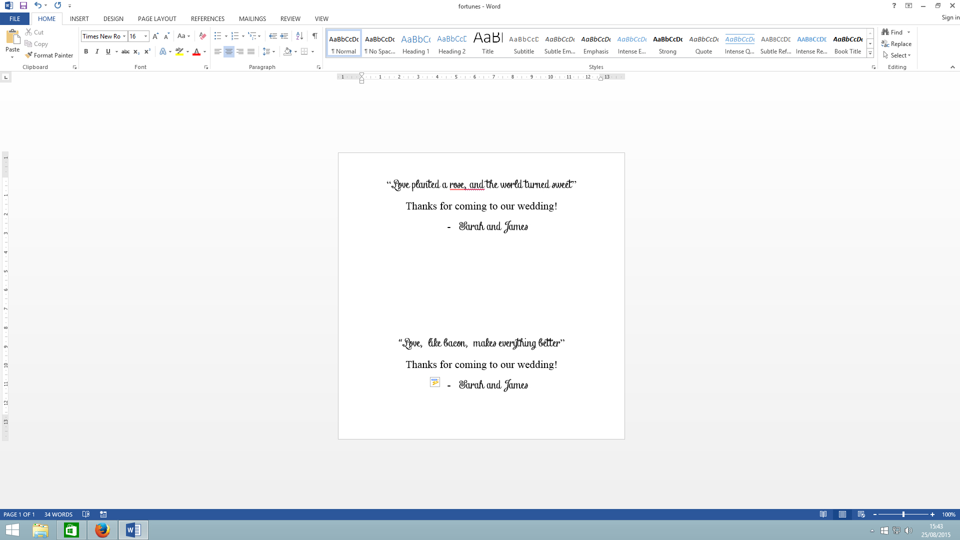
Task: Click the Replace button
Action: pyautogui.click(x=896, y=43)
